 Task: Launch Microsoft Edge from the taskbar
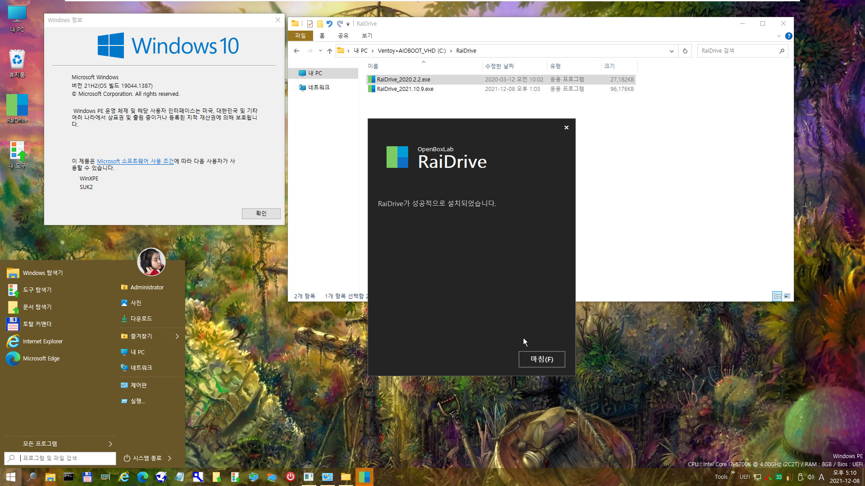tap(142, 477)
